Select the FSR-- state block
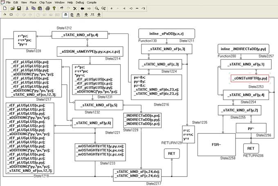Viewport: 278px width, 186px height. tap(217, 144)
